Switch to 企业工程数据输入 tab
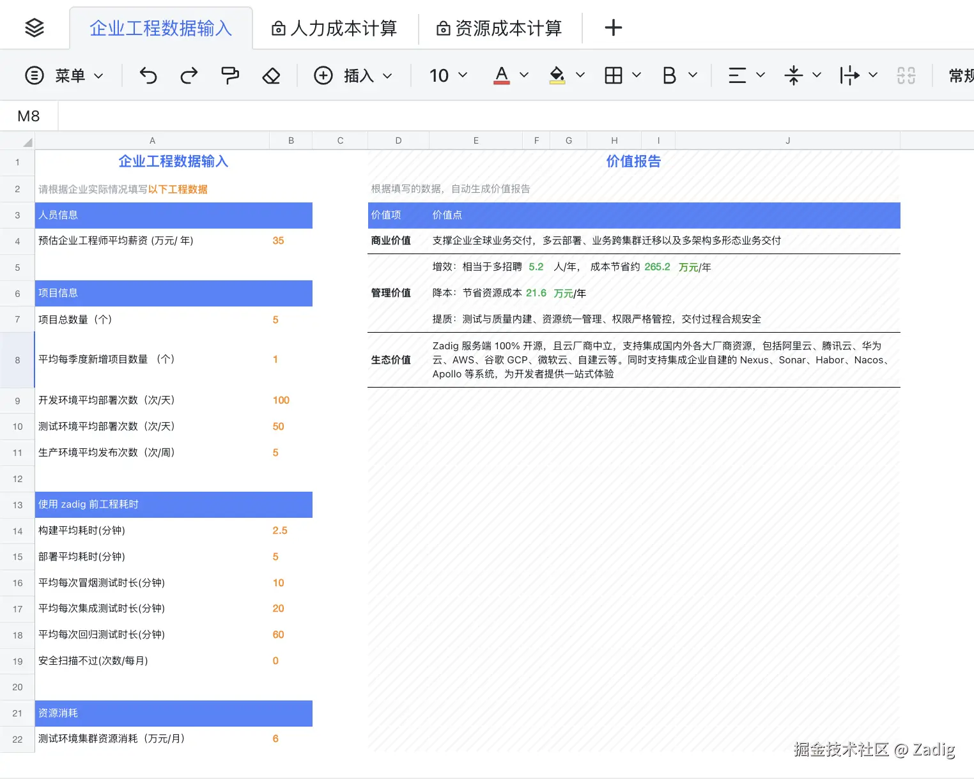The height and width of the screenshot is (779, 974). pos(160,28)
